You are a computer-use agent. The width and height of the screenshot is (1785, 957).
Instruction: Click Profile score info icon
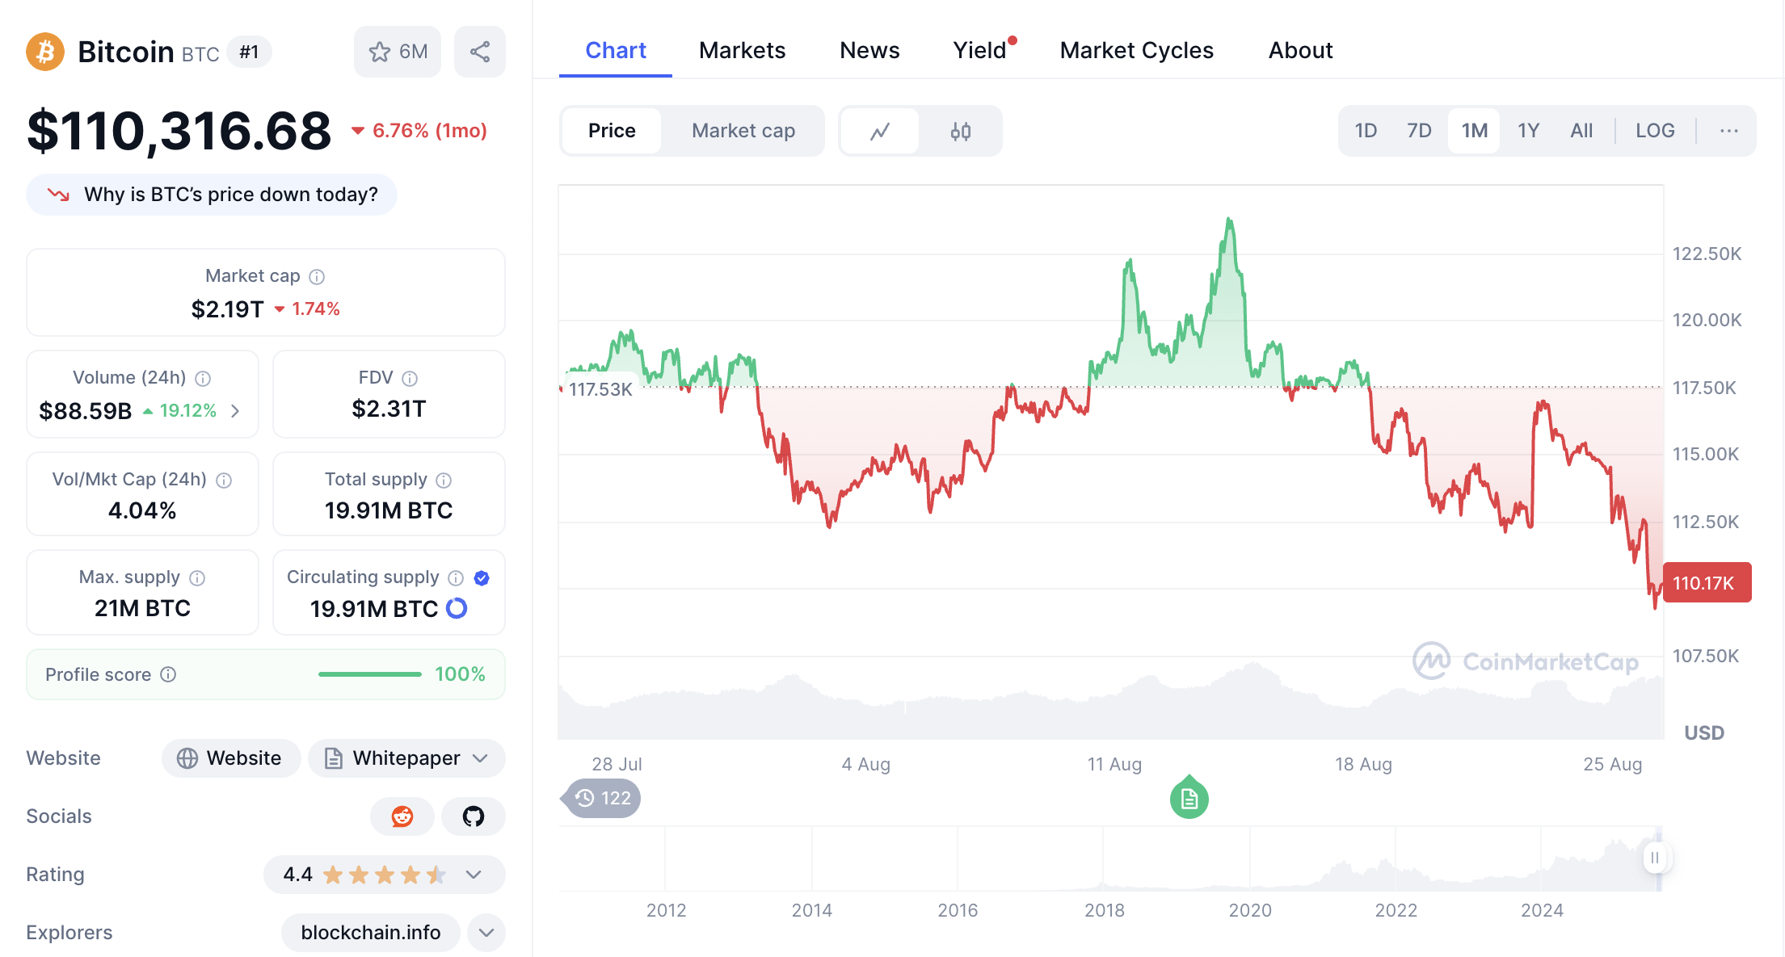(168, 674)
